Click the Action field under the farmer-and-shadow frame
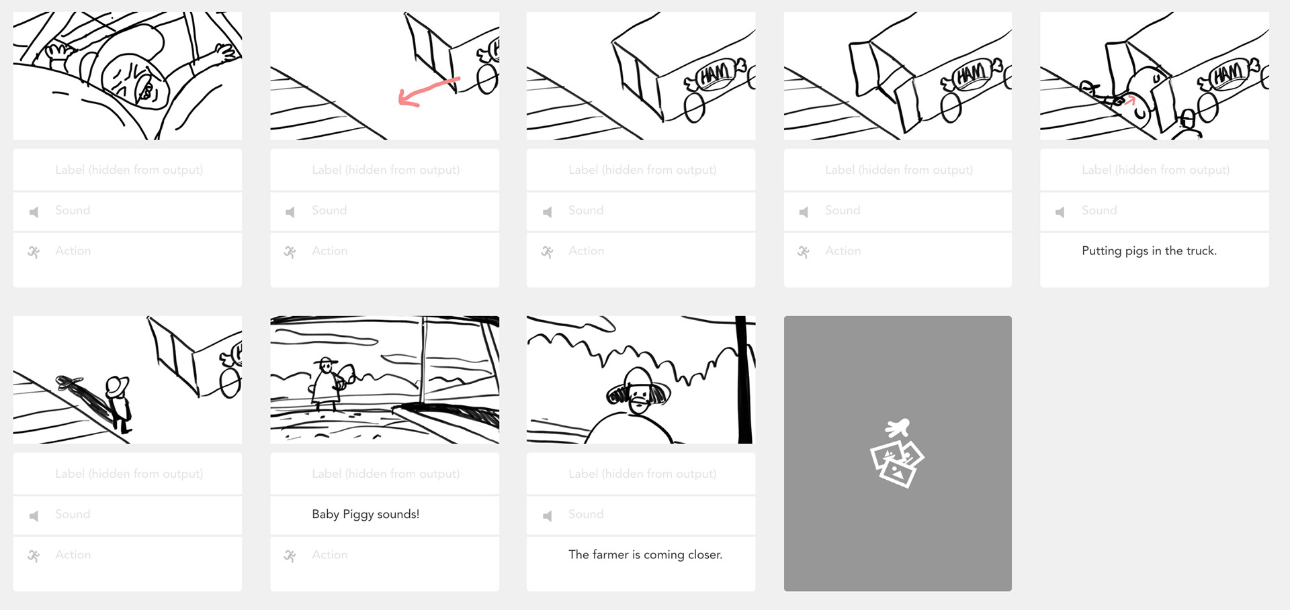The width and height of the screenshot is (1290, 610). coord(128,564)
